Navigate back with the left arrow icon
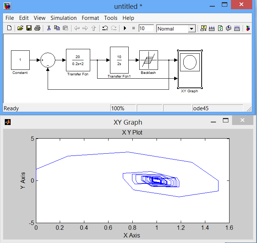The width and height of the screenshot is (257, 243). click(77, 28)
